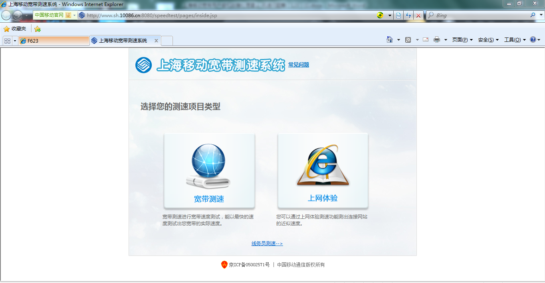Click the 京ICP备05002571号 text
The width and height of the screenshot is (545, 283).
[x=249, y=265]
